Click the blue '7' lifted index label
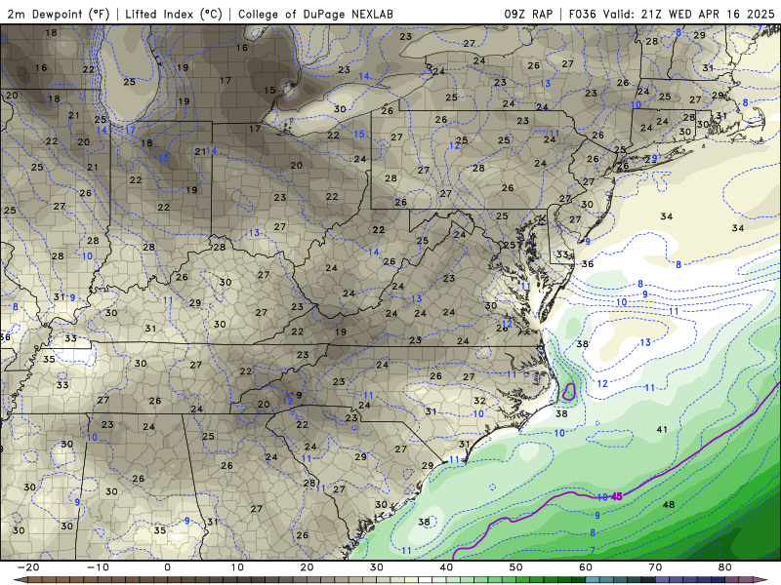This screenshot has height=585, width=781. (593, 550)
